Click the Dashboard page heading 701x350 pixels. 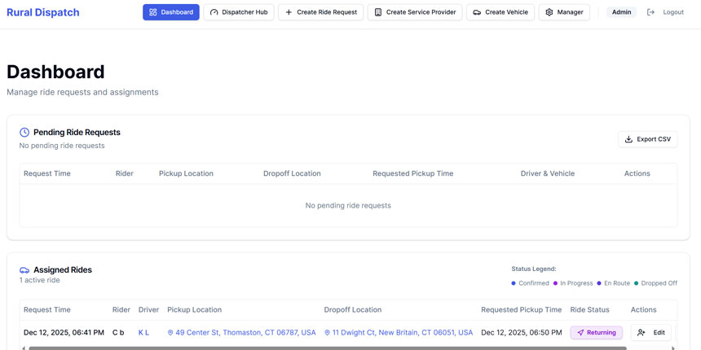point(56,72)
